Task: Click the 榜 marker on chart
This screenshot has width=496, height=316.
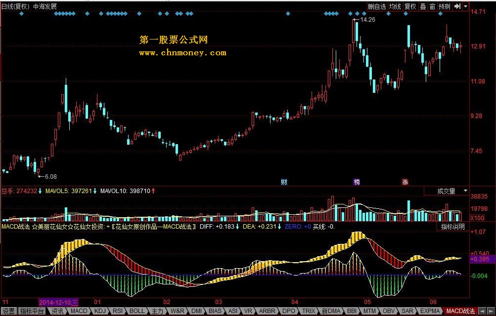Action: (x=357, y=182)
